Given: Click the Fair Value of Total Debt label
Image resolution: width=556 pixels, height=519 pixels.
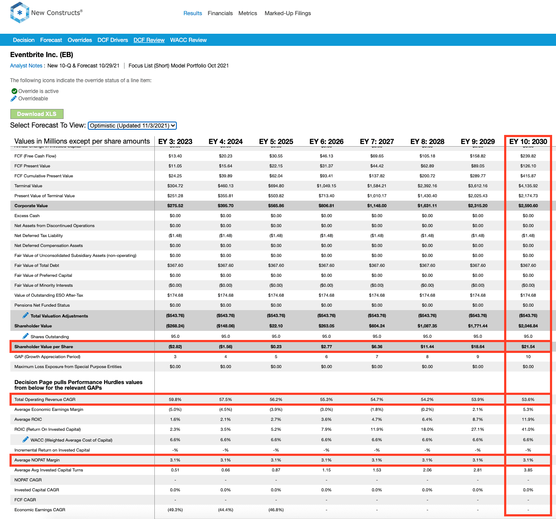Looking at the screenshot, I should coord(37,265).
